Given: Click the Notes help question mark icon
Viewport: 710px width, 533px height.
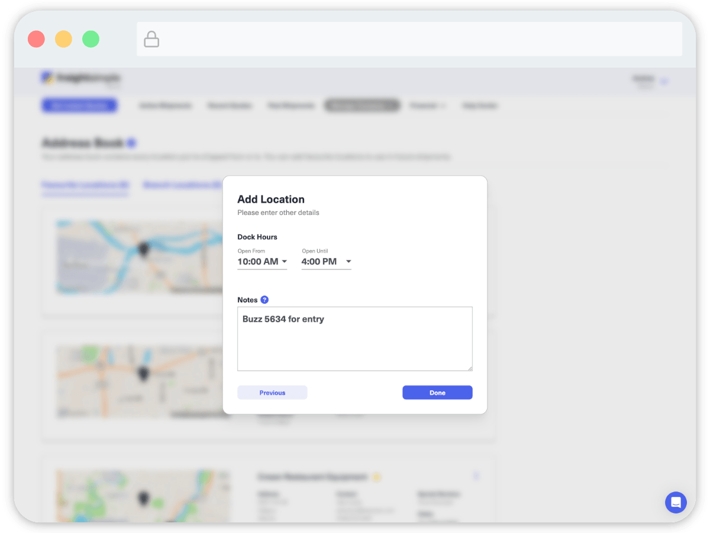Looking at the screenshot, I should point(264,300).
